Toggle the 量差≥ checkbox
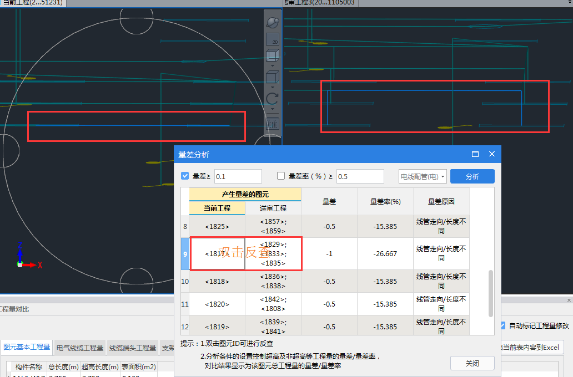 point(185,176)
